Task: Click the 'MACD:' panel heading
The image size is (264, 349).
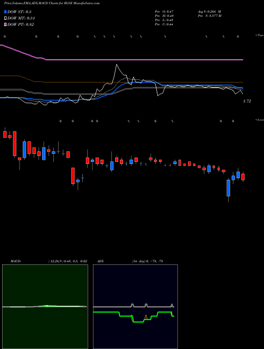Action: 15,261
